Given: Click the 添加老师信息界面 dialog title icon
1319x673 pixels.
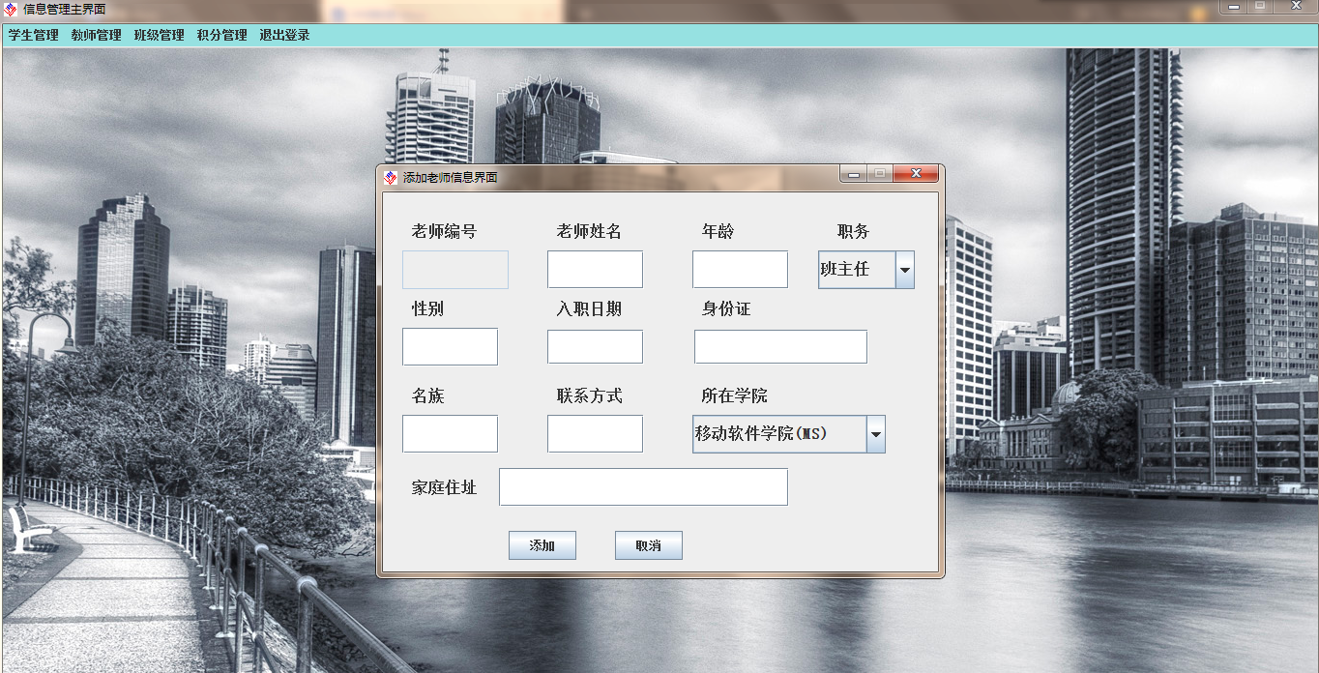Looking at the screenshot, I should pyautogui.click(x=391, y=177).
